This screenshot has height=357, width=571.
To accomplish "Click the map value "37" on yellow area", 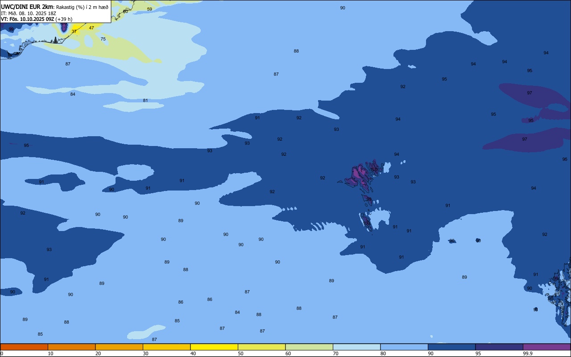I will (x=74, y=31).
